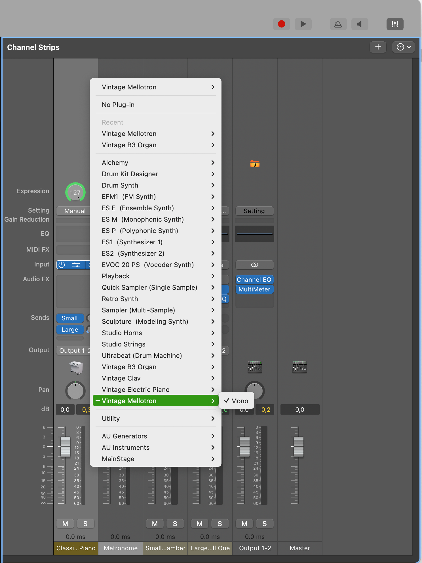The image size is (422, 563).
Task: Open instrument settings sliders icon in Input slot
Action: pyautogui.click(x=76, y=265)
